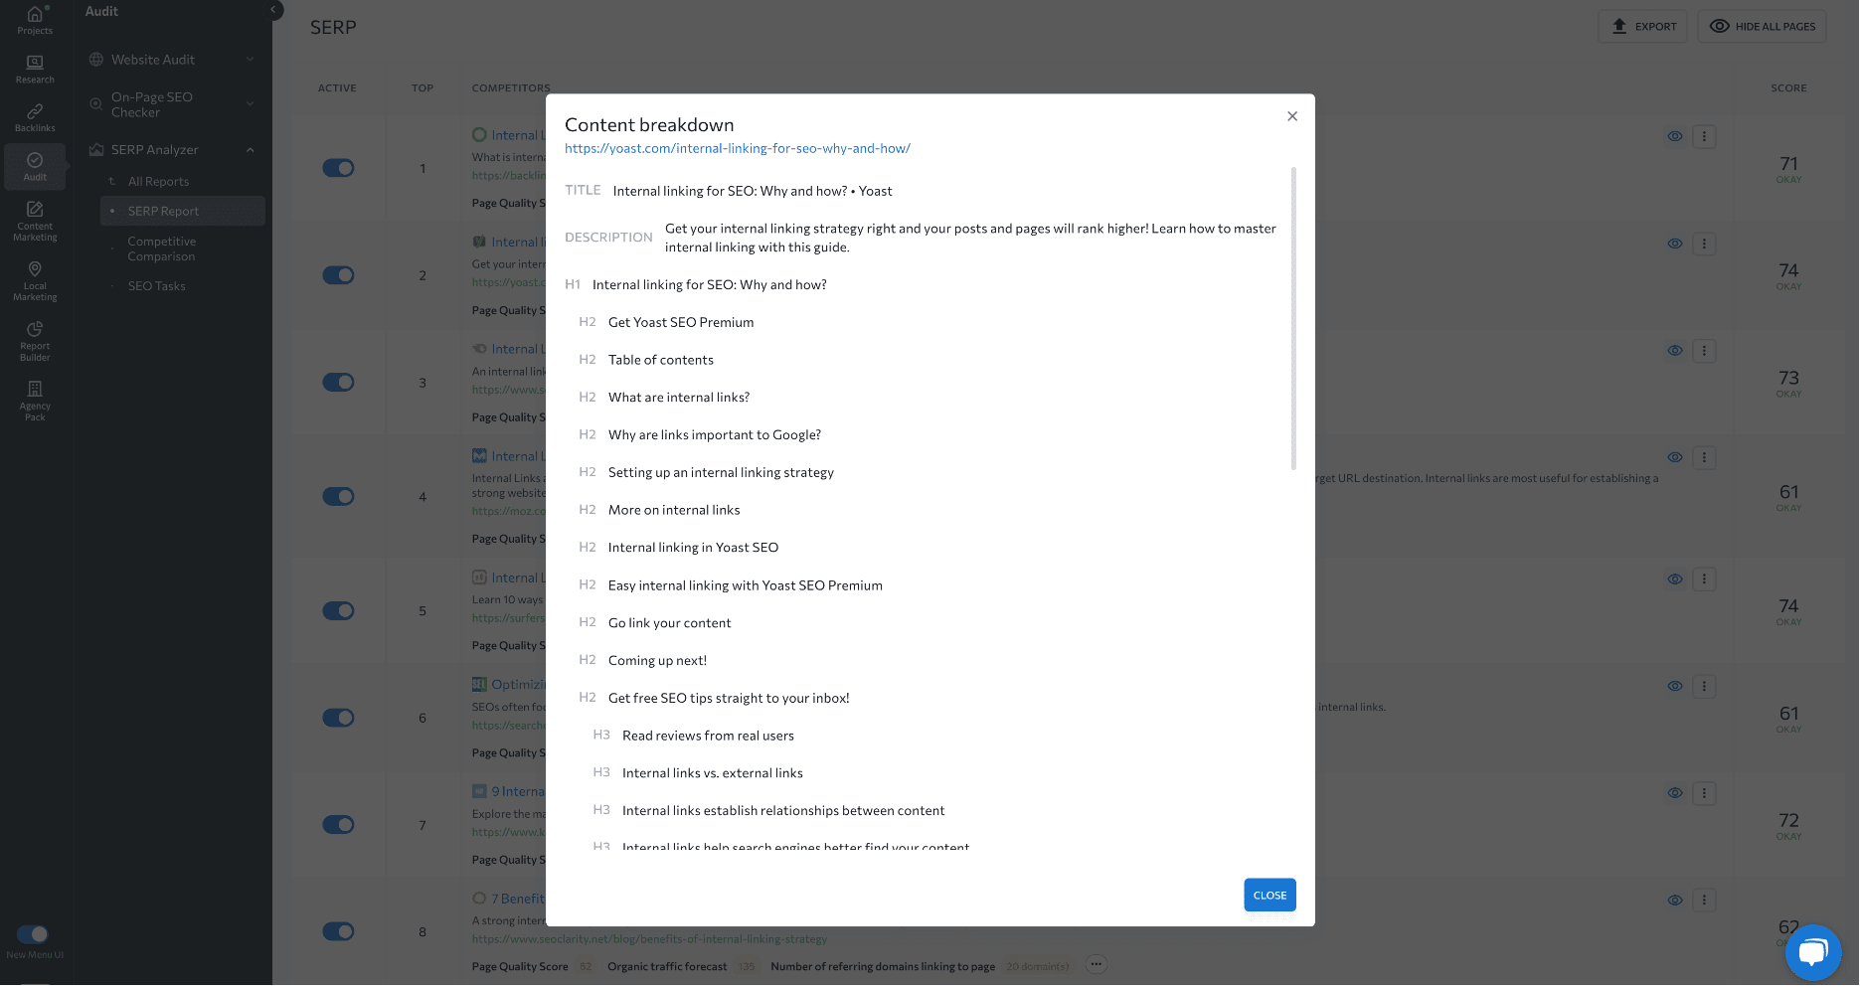Image resolution: width=1860 pixels, height=989 pixels.
Task: Open Agency Pack in sidebar
Action: (35, 401)
